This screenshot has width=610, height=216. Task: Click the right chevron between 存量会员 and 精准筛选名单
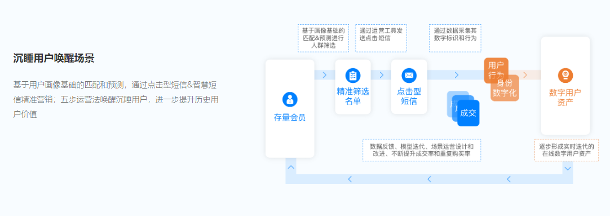click(325, 75)
